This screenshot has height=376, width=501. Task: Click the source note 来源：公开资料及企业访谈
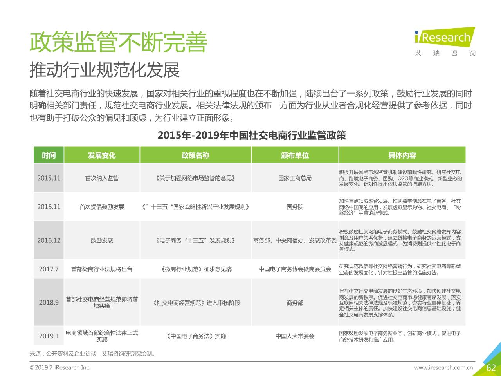pyautogui.click(x=94, y=353)
